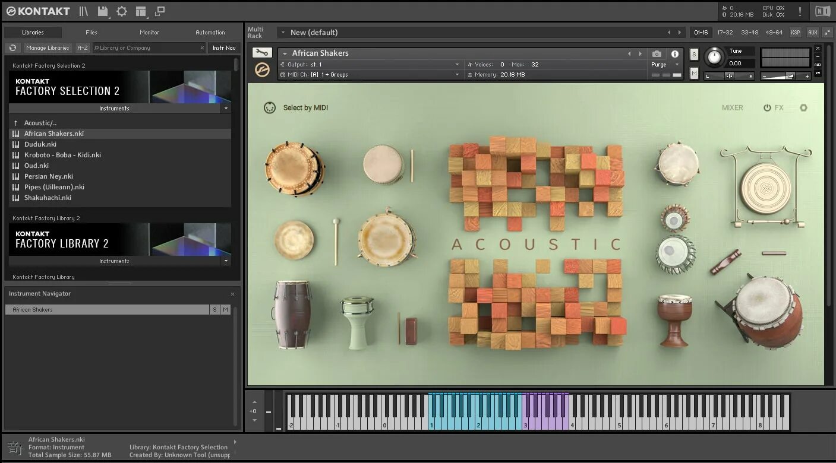The image size is (836, 463).
Task: Toggle the FX power button
Action: [x=767, y=107]
